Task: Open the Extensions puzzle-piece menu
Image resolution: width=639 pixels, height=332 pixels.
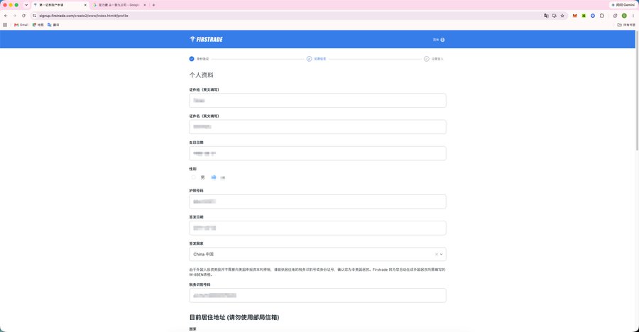Action: (602, 16)
